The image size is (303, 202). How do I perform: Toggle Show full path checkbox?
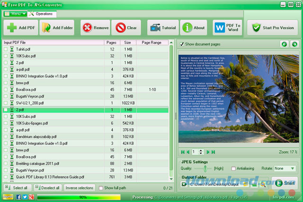(101, 188)
